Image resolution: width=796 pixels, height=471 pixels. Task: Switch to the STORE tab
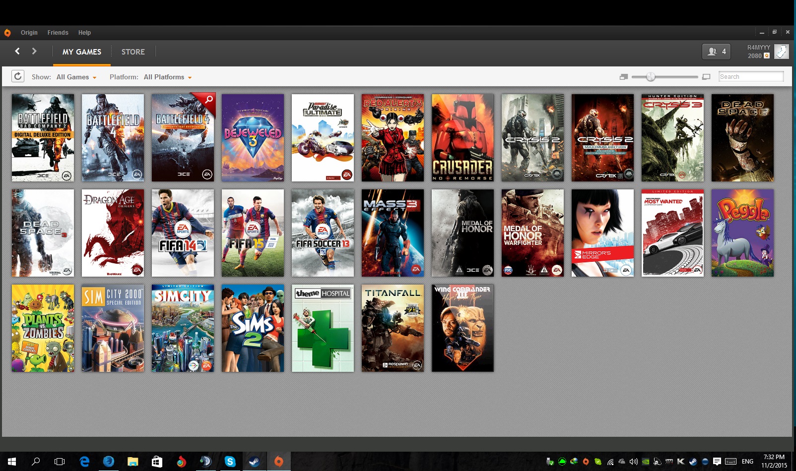(133, 52)
